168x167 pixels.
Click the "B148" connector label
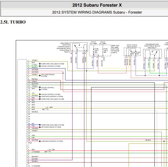[104, 59]
